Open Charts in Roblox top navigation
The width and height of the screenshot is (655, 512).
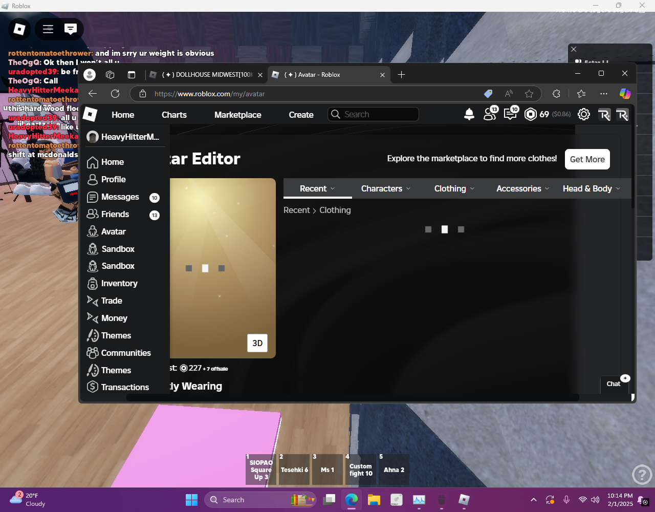[x=174, y=115]
